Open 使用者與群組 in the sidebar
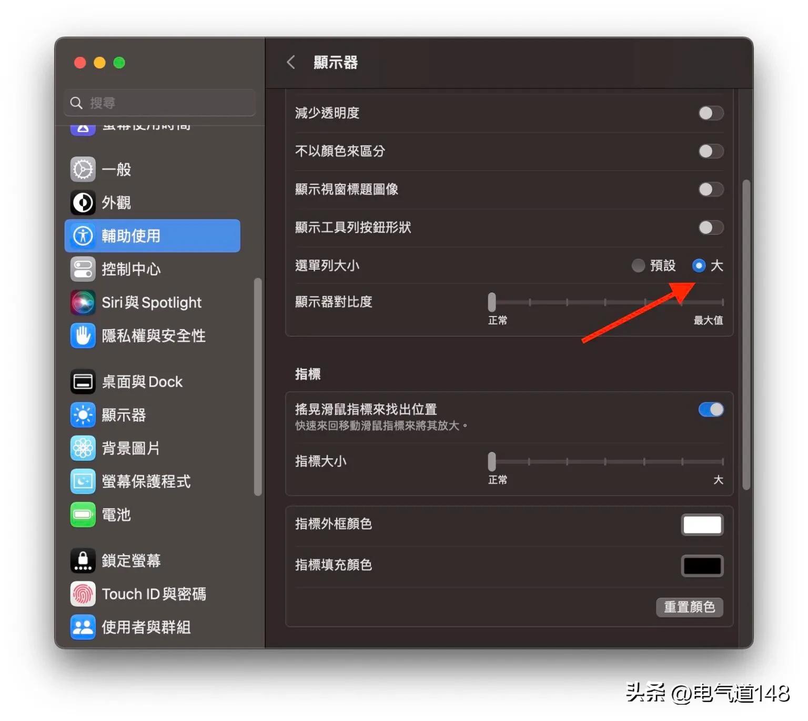The image size is (808, 721). tap(83, 627)
